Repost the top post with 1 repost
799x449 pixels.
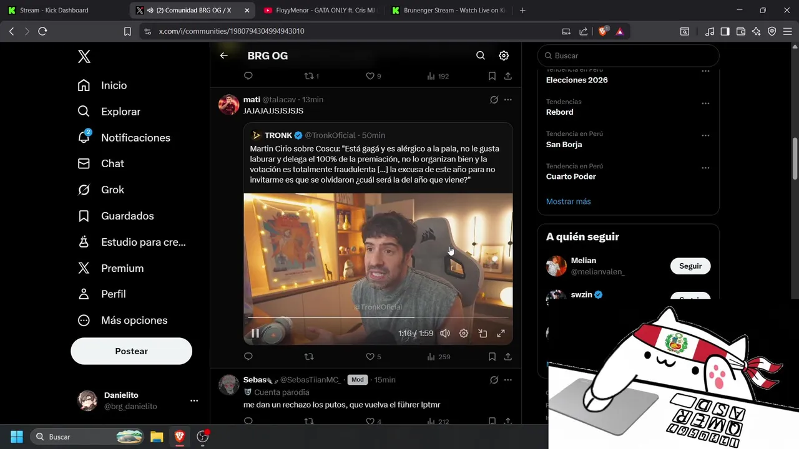[311, 76]
